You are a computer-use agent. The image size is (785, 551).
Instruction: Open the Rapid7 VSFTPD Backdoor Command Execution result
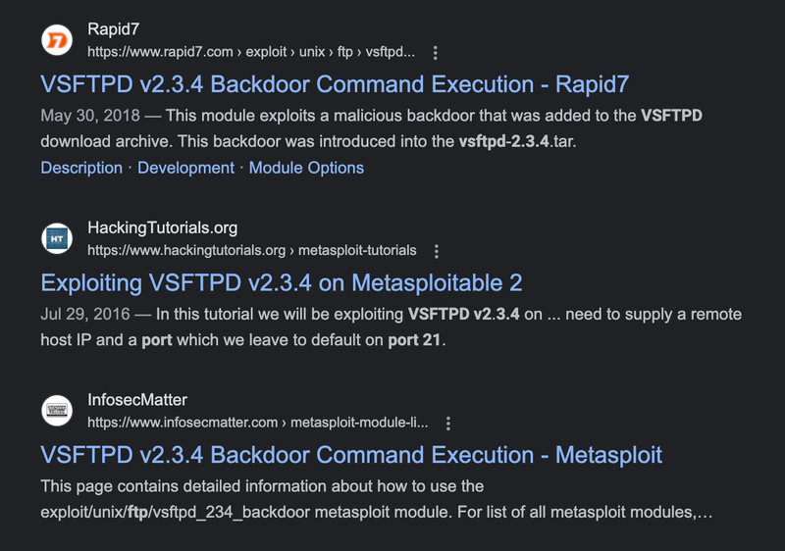tap(335, 84)
